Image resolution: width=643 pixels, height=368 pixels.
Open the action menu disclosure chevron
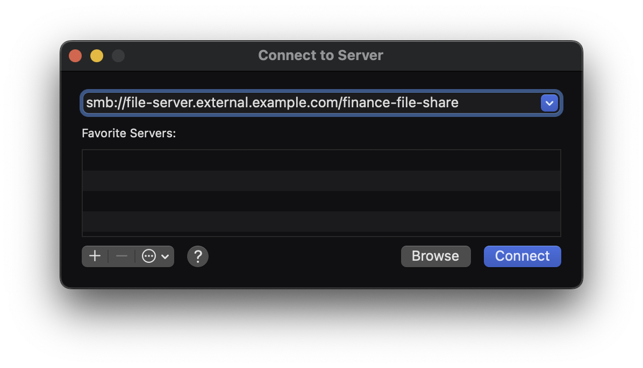tap(166, 256)
